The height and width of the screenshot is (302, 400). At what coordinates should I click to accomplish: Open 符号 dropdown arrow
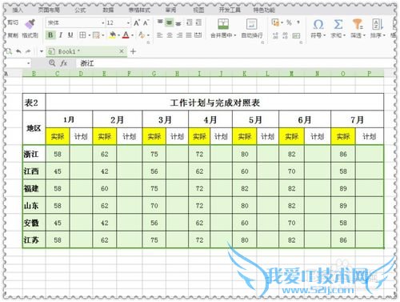click(x=325, y=35)
